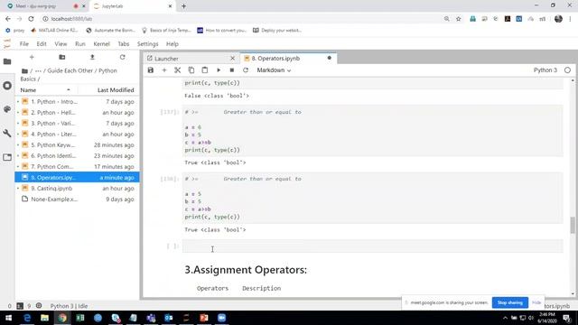The height and width of the screenshot is (325, 578).
Task: Select the 7. Python Com file
Action: [77, 166]
